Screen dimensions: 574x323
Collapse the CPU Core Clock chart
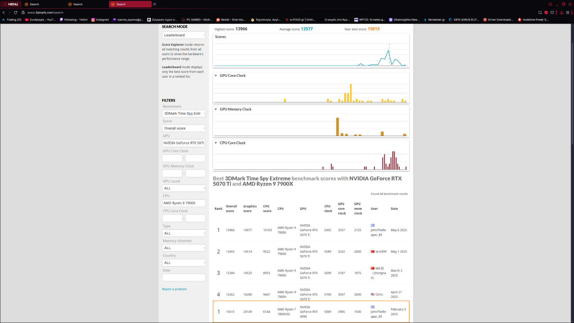[x=216, y=143]
